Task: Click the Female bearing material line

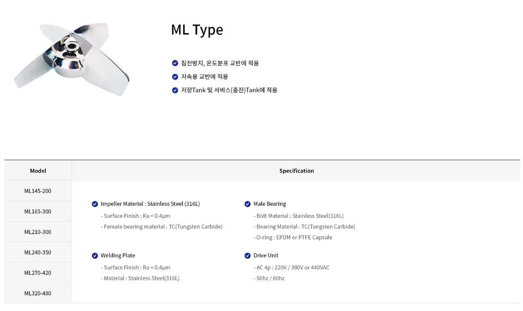Action: point(163,227)
